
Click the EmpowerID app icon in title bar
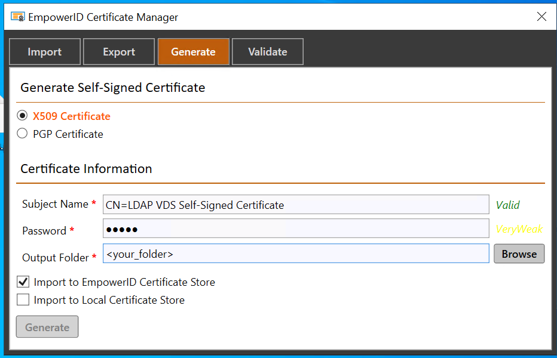pyautogui.click(x=18, y=17)
